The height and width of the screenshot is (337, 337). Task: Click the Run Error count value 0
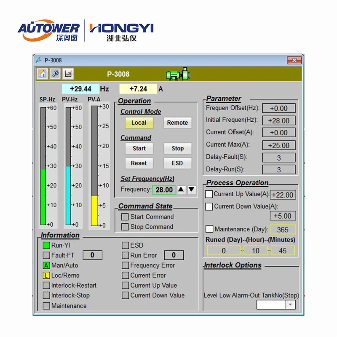(174, 255)
